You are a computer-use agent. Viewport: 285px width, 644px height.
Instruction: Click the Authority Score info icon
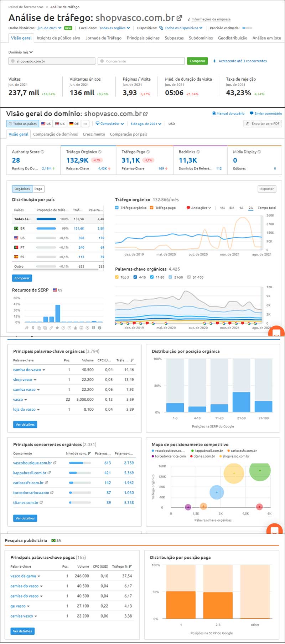click(42, 152)
